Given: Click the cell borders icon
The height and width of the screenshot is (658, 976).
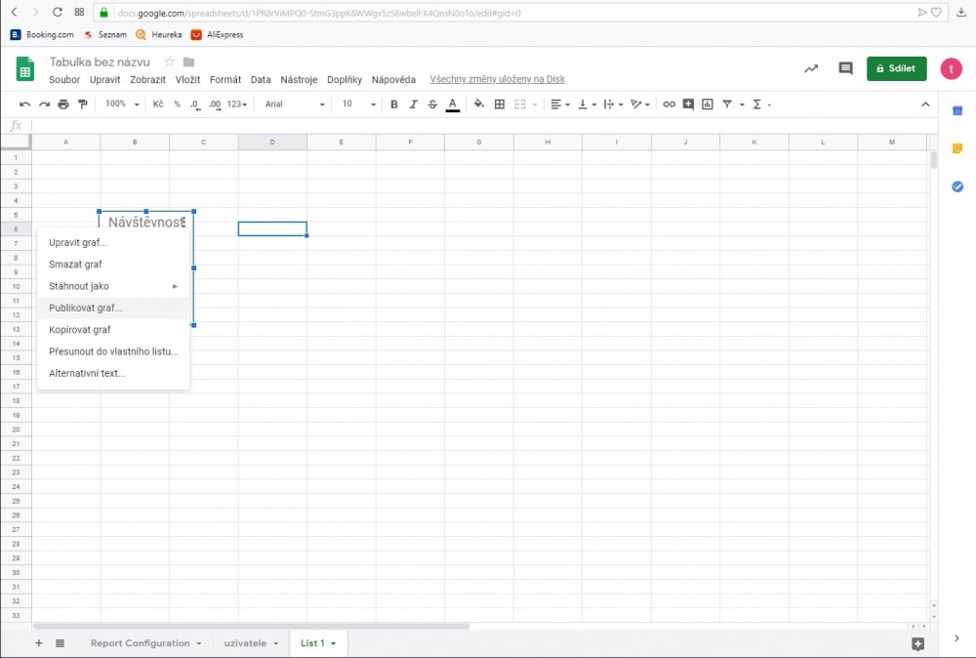Looking at the screenshot, I should (500, 104).
